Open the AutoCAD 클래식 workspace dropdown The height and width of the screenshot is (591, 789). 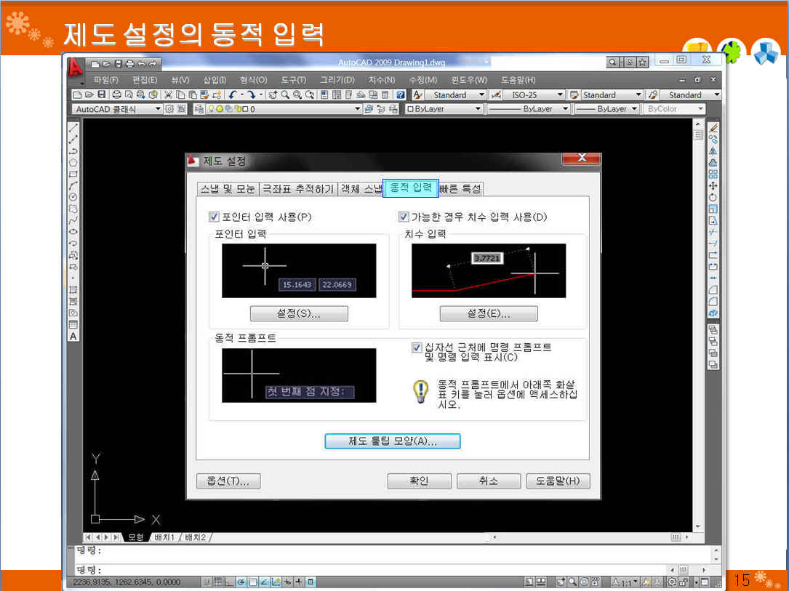pyautogui.click(x=158, y=109)
